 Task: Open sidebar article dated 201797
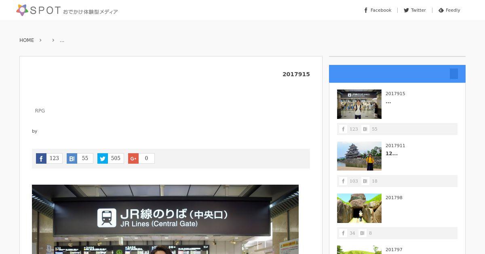[x=394, y=250]
